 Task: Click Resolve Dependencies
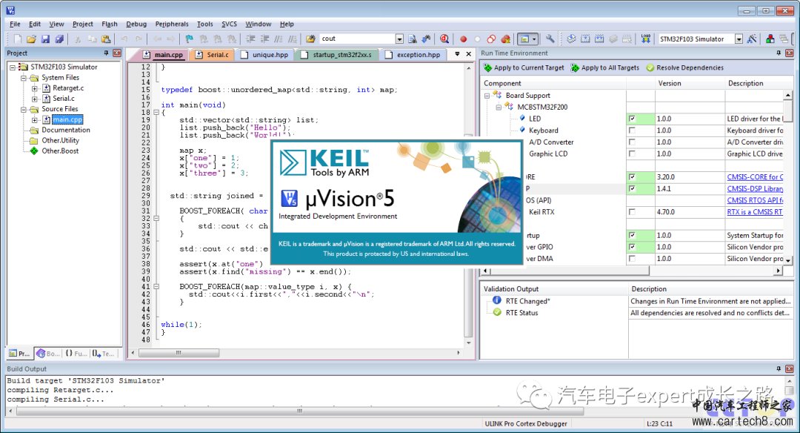684,67
